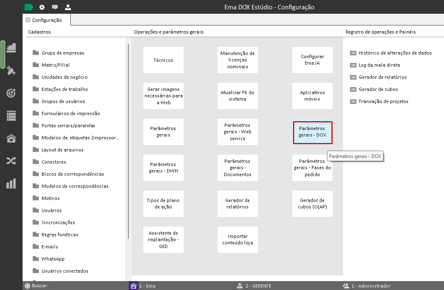Open Gerador de cubos (OLAP) tile
Screen dimensions: 444x290
point(312,204)
